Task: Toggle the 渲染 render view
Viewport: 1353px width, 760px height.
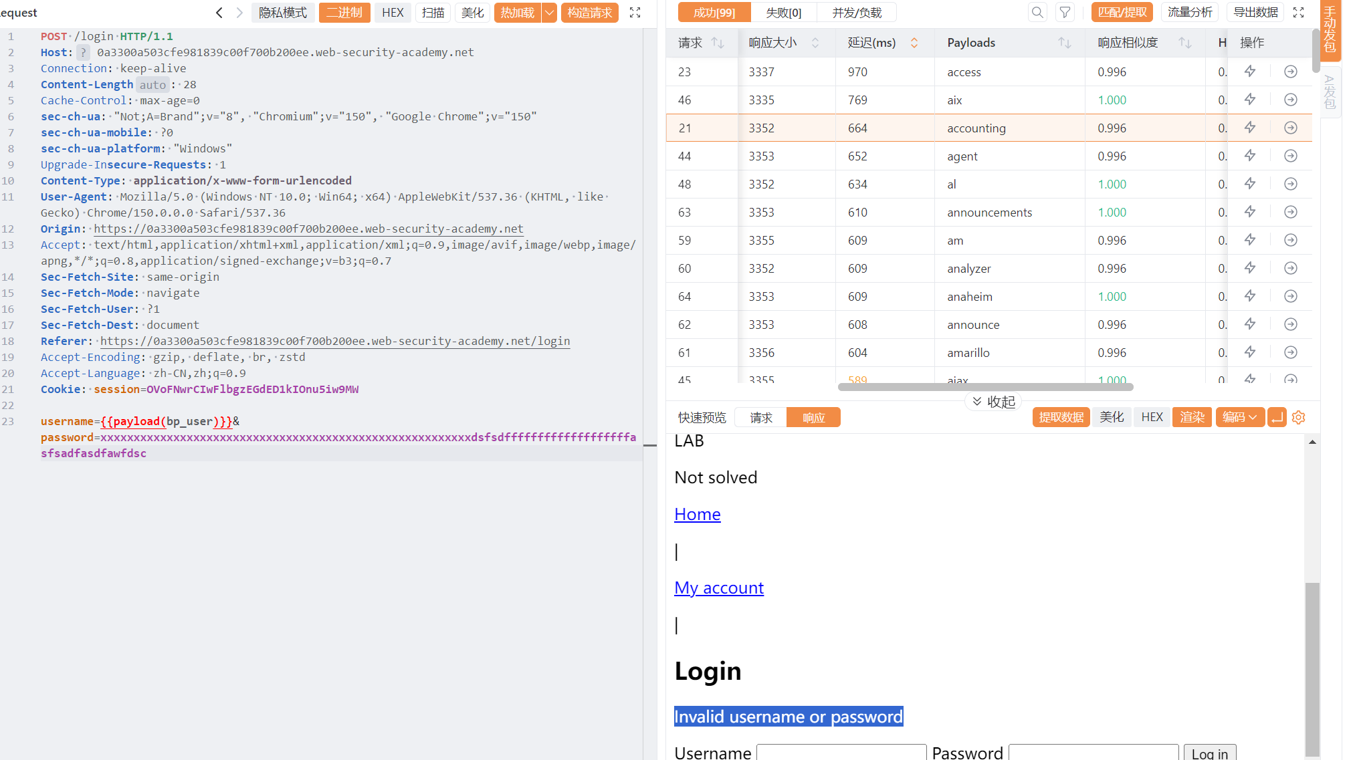Action: (1192, 418)
